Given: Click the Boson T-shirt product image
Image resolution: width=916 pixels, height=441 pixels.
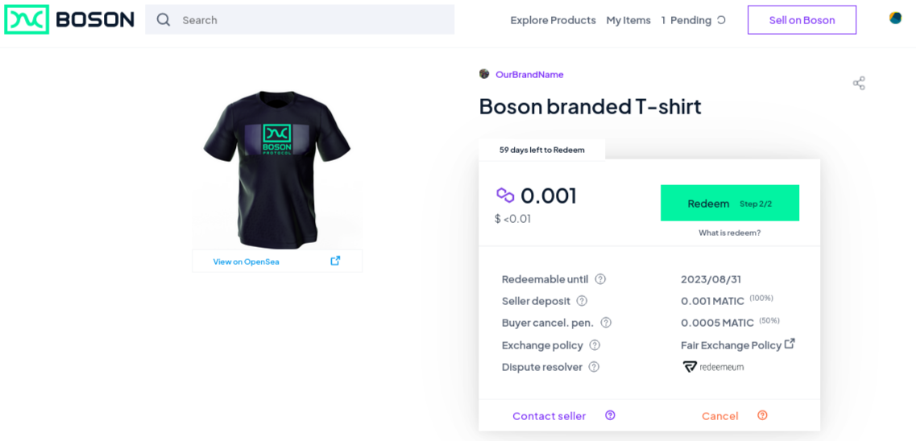Looking at the screenshot, I should [277, 167].
